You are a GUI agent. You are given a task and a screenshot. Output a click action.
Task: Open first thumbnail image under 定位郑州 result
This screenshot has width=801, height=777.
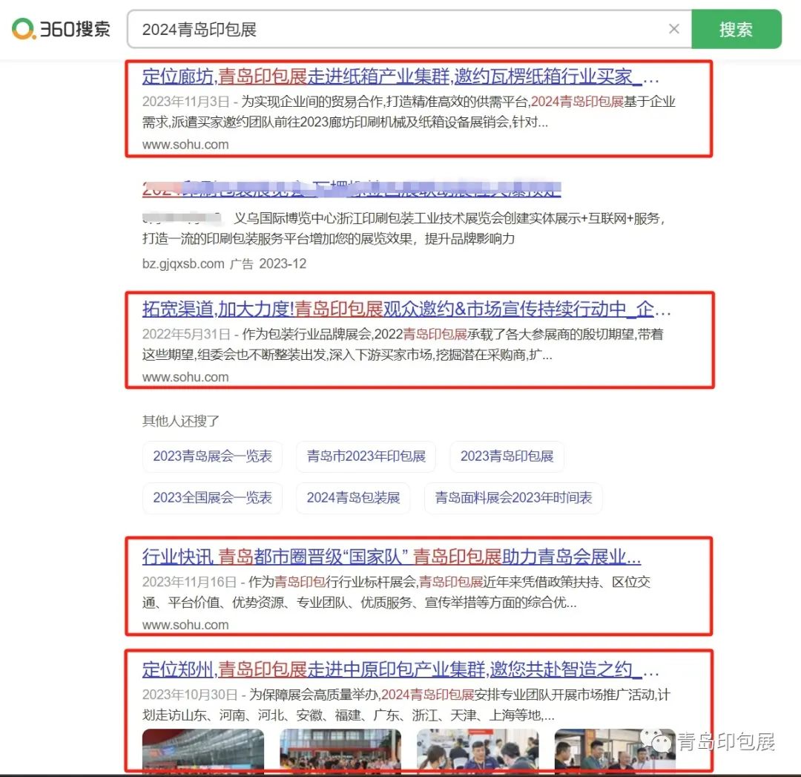click(x=202, y=750)
